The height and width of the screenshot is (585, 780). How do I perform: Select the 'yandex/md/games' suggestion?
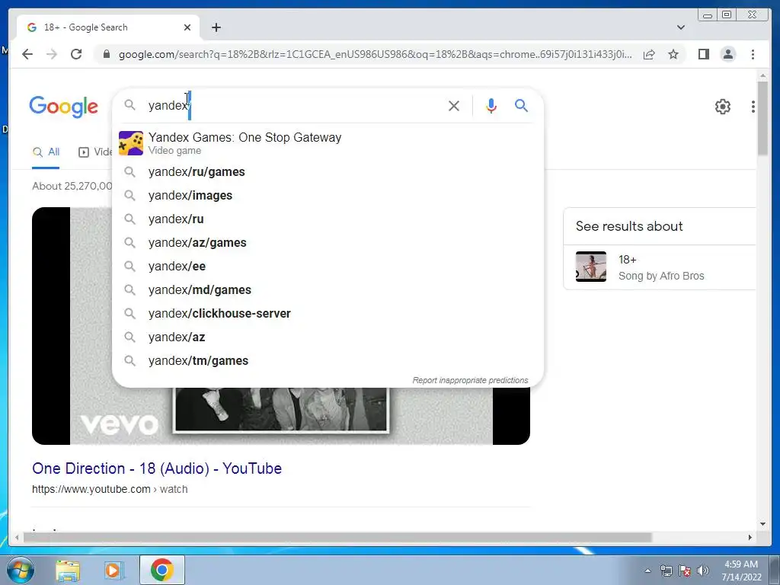328,290
